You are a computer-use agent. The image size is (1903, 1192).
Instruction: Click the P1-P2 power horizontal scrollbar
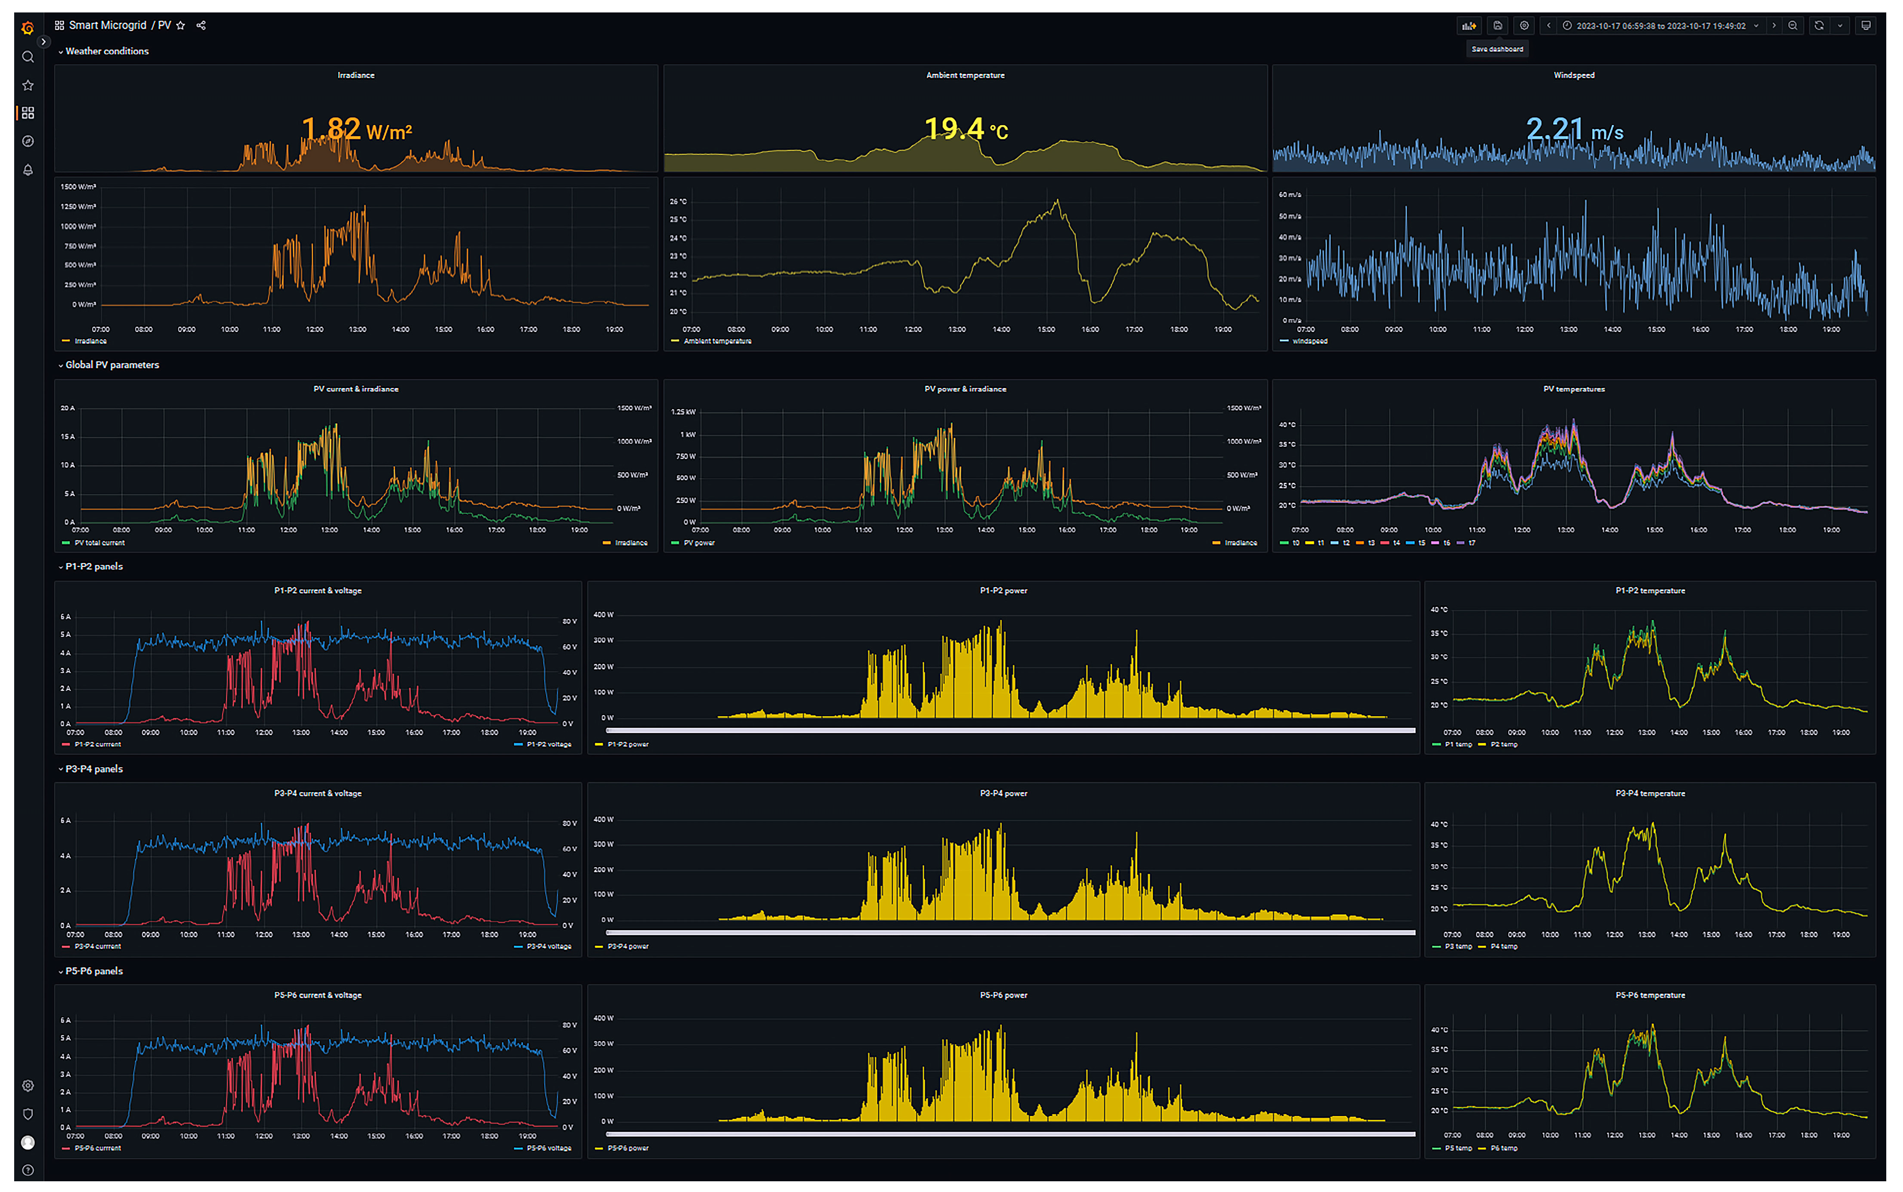tap(1010, 731)
